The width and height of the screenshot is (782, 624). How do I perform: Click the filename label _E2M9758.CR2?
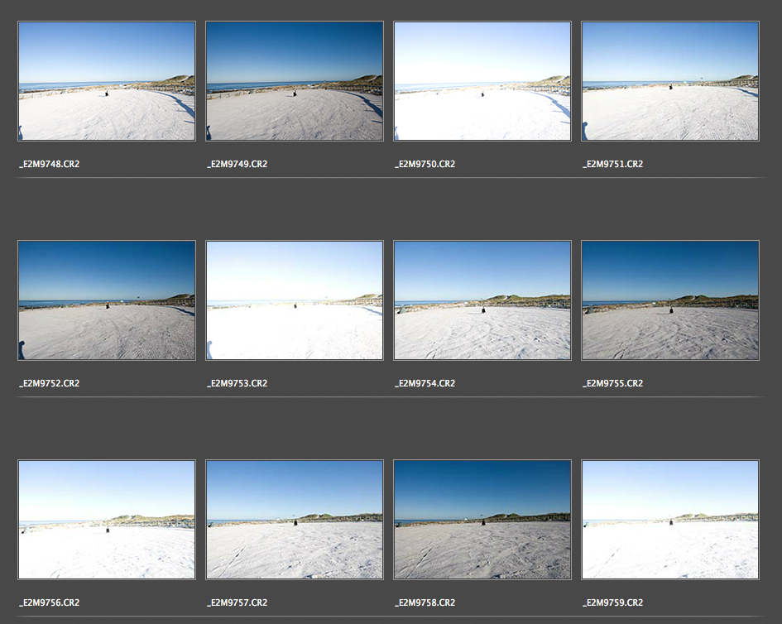[425, 603]
